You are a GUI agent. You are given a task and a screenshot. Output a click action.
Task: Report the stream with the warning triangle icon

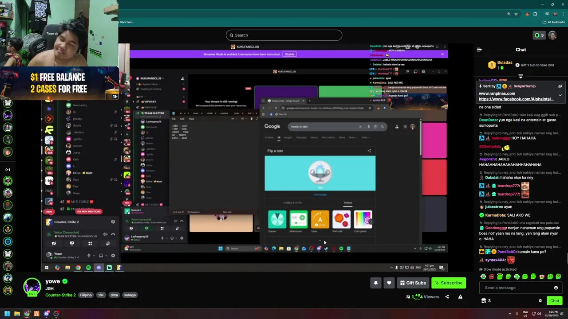coord(460,297)
